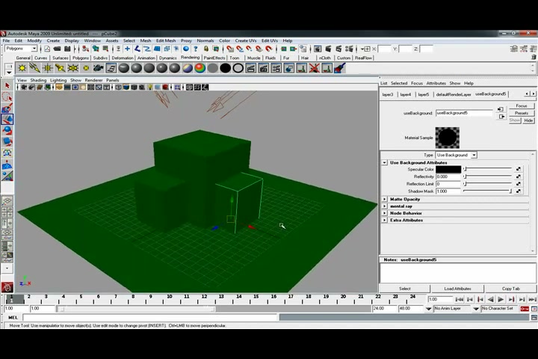This screenshot has height=359, width=538.
Task: Select the Scale tool
Action: (7, 141)
